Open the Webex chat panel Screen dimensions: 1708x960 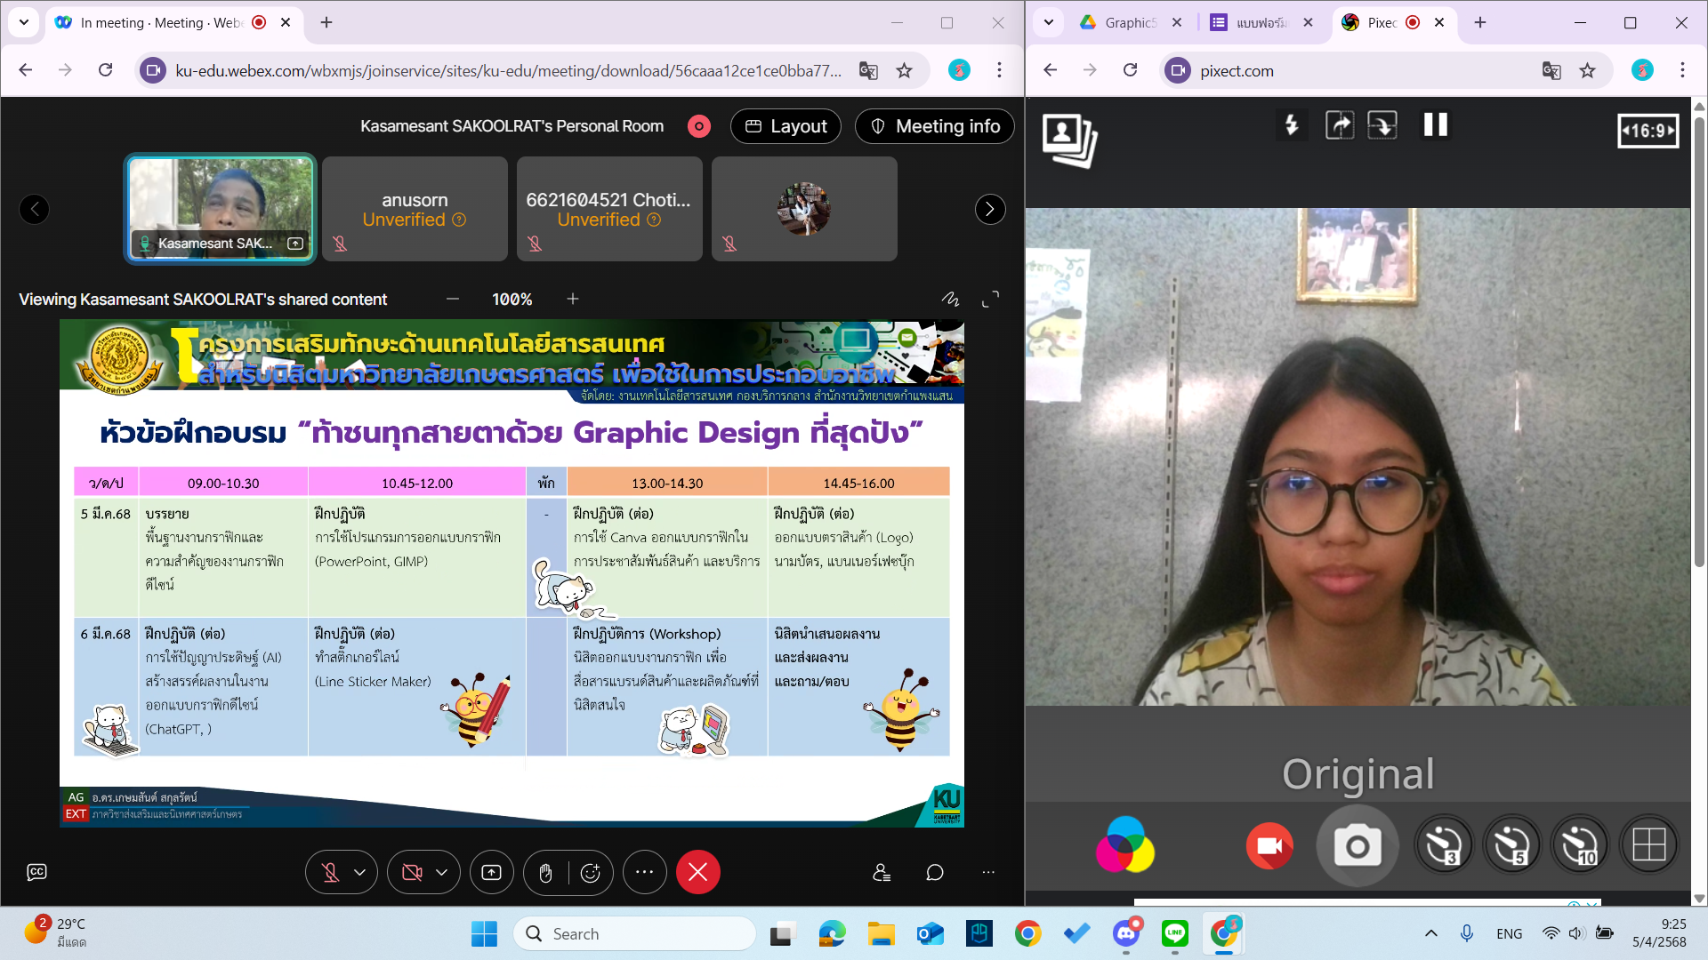tap(934, 873)
